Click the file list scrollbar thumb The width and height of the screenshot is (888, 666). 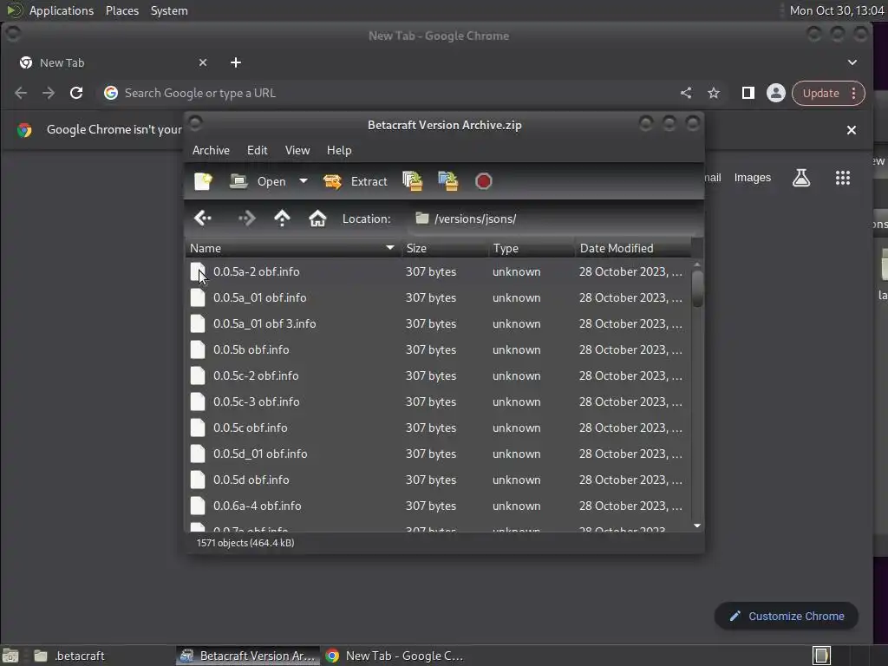tap(697, 289)
